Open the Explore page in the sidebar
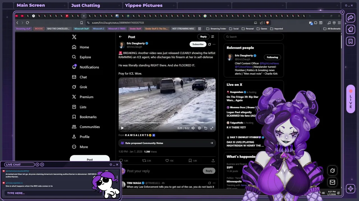This screenshot has height=201, width=359. click(81, 57)
